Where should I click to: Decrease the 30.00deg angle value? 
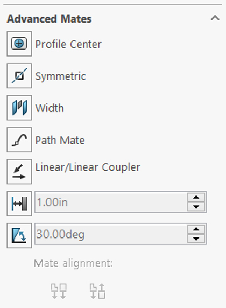[x=196, y=239]
